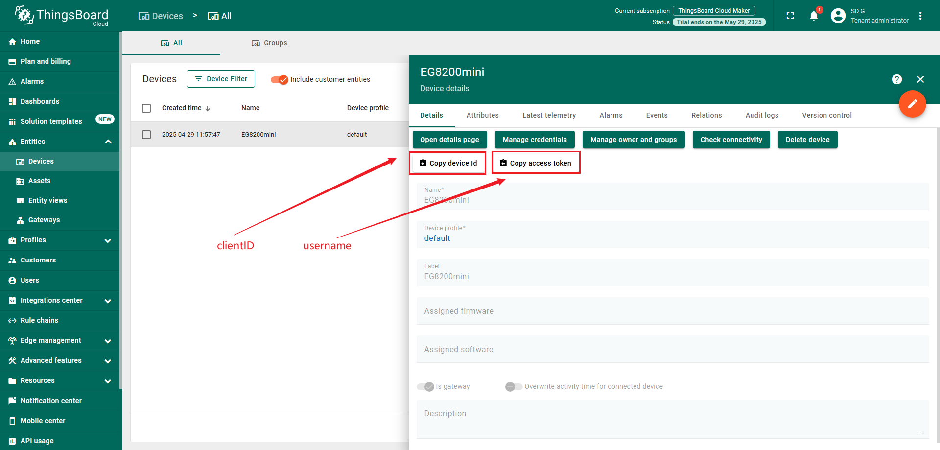940x450 pixels.
Task: Click the Description text field
Action: 672,419
